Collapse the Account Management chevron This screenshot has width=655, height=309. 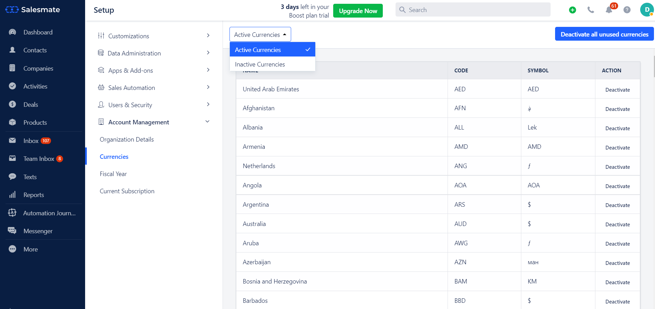tap(207, 122)
